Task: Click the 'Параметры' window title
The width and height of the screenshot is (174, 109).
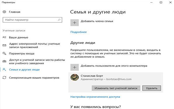Action: coord(8,2)
